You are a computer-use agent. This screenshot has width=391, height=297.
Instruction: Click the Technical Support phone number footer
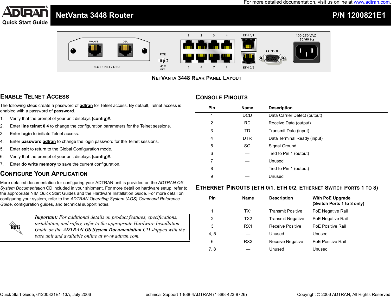tap(195, 294)
